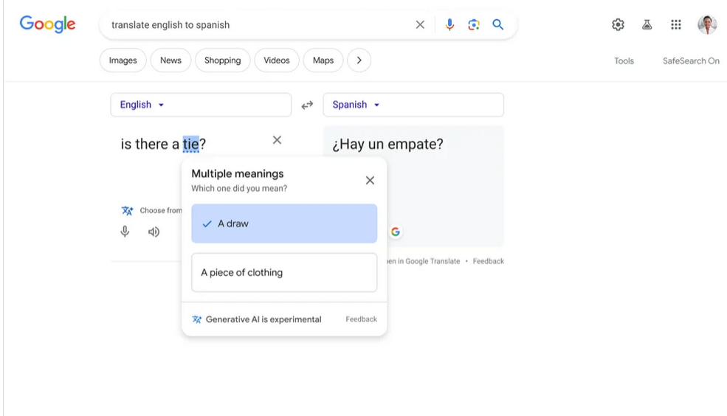Open the Google apps grid
The width and height of the screenshot is (727, 416).
pos(676,24)
